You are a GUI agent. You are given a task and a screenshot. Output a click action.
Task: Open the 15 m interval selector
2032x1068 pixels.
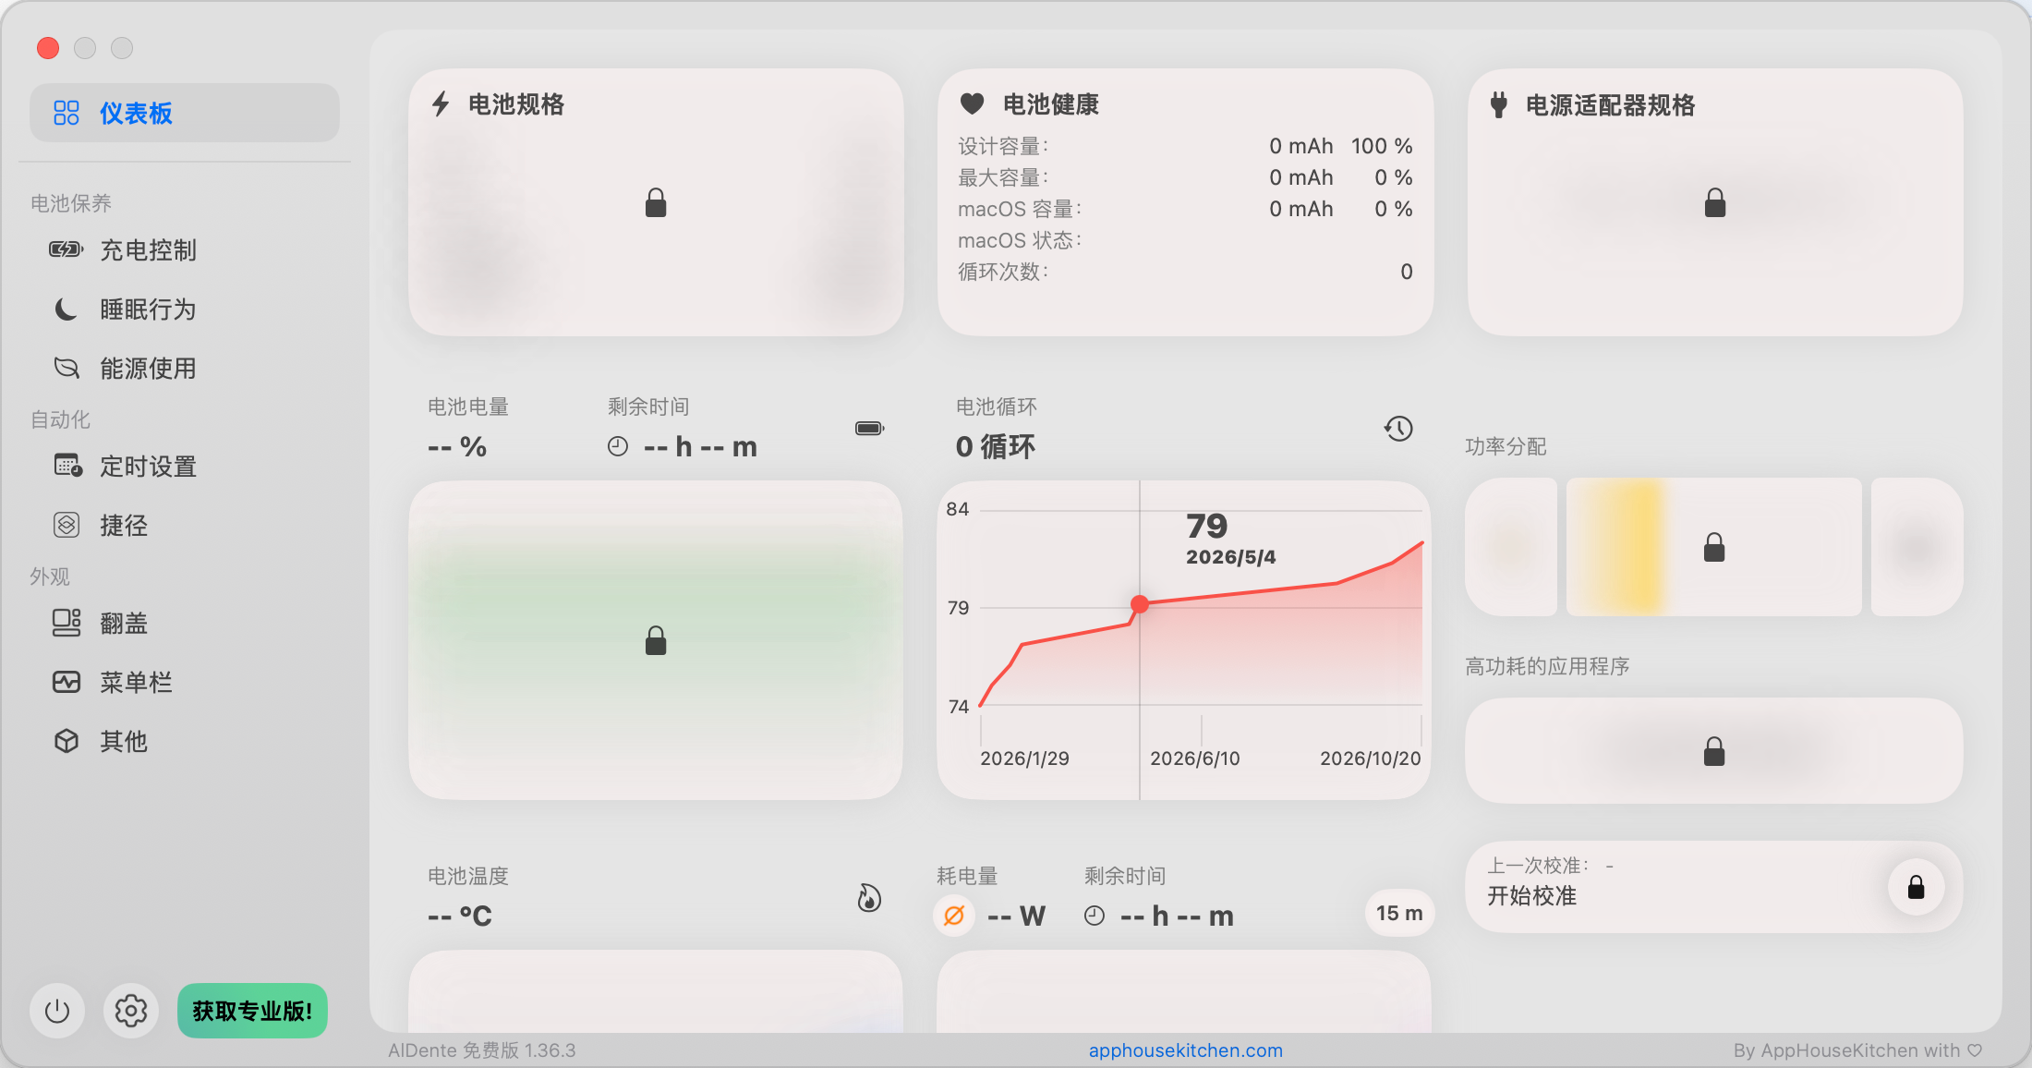pos(1399,914)
